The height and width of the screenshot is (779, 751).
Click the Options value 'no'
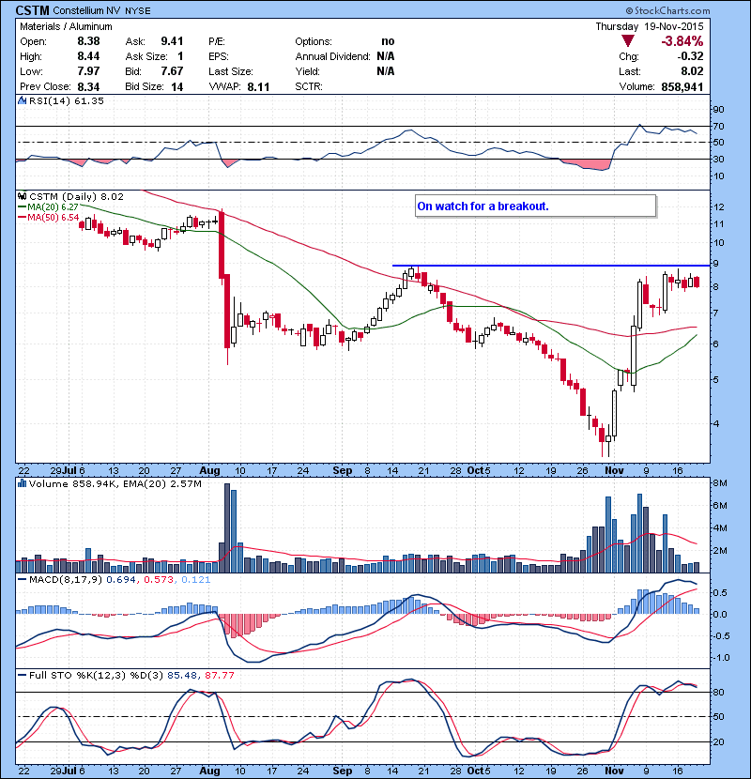388,41
